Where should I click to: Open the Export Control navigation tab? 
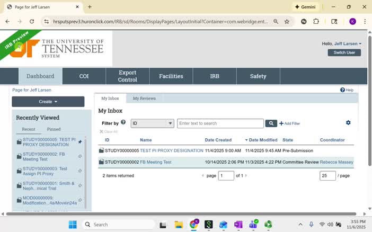(128, 76)
